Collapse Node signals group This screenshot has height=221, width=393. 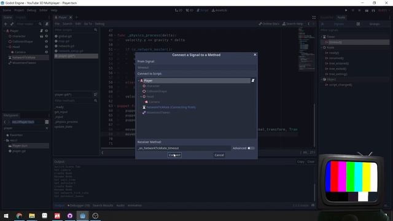pyautogui.click(x=322, y=47)
